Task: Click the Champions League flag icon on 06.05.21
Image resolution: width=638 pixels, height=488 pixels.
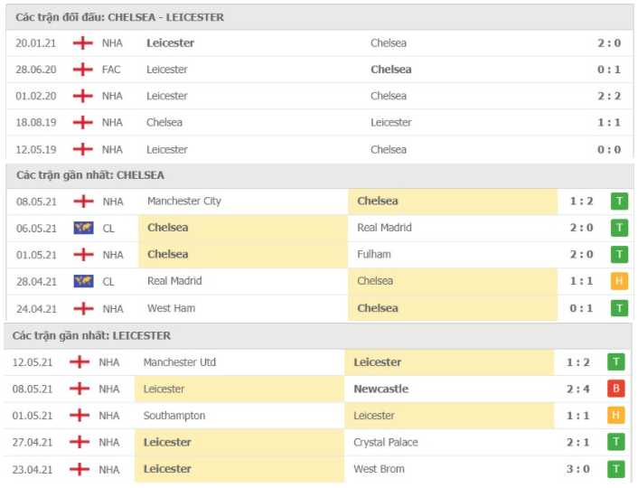Action: click(83, 228)
